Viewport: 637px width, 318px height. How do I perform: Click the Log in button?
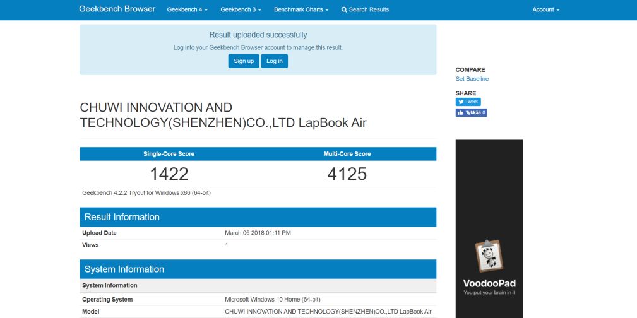click(274, 61)
